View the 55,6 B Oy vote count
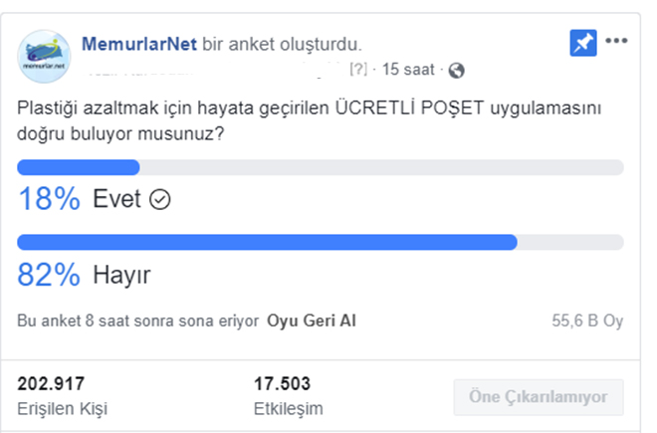657x433 pixels. coord(587,321)
